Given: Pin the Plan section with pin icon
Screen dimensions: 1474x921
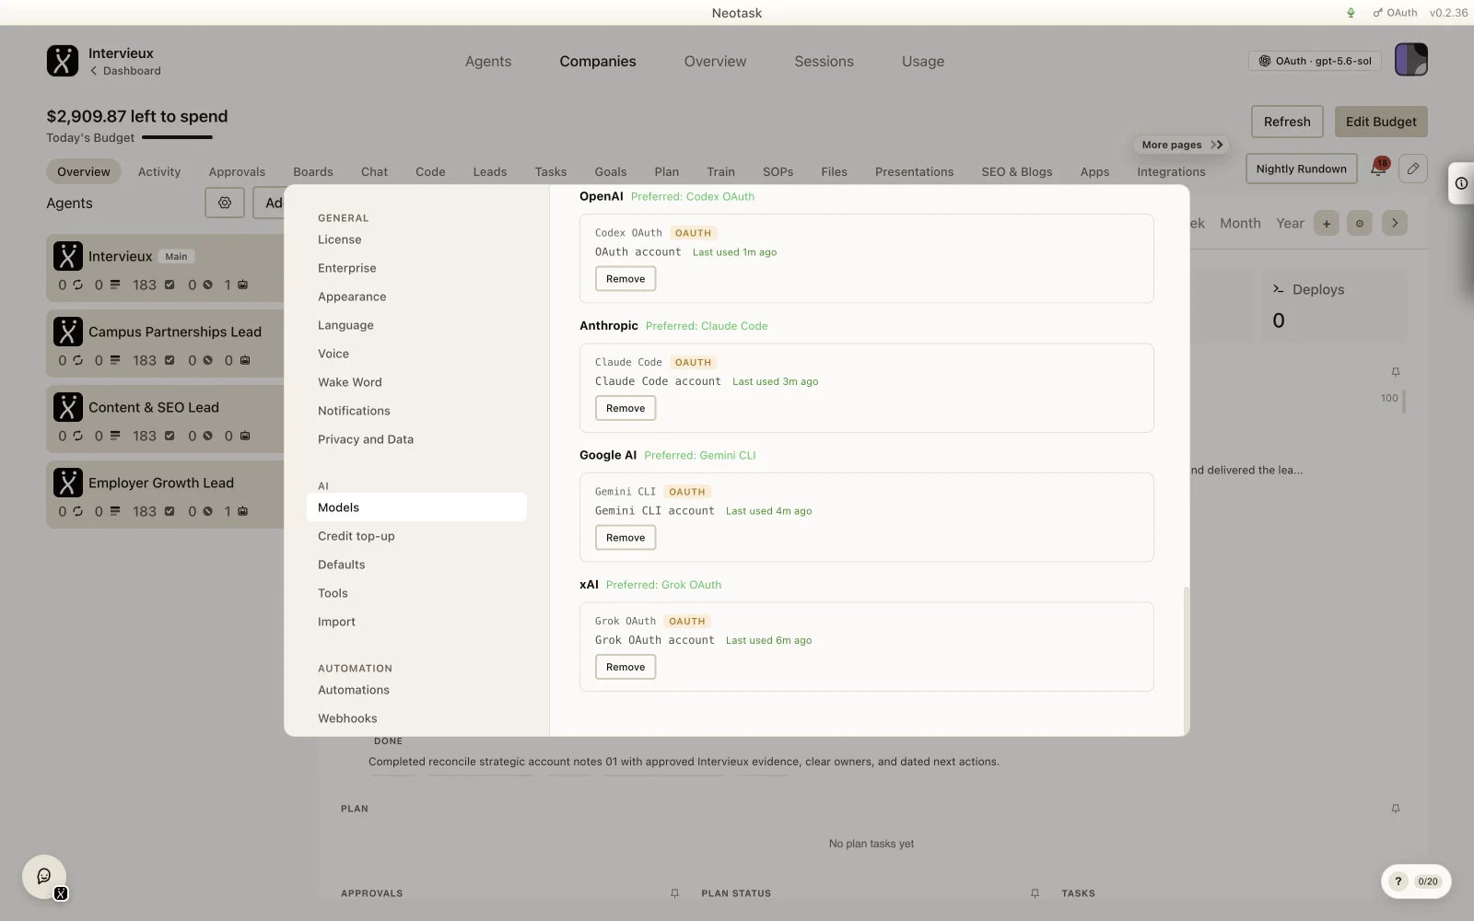Looking at the screenshot, I should click(1396, 809).
